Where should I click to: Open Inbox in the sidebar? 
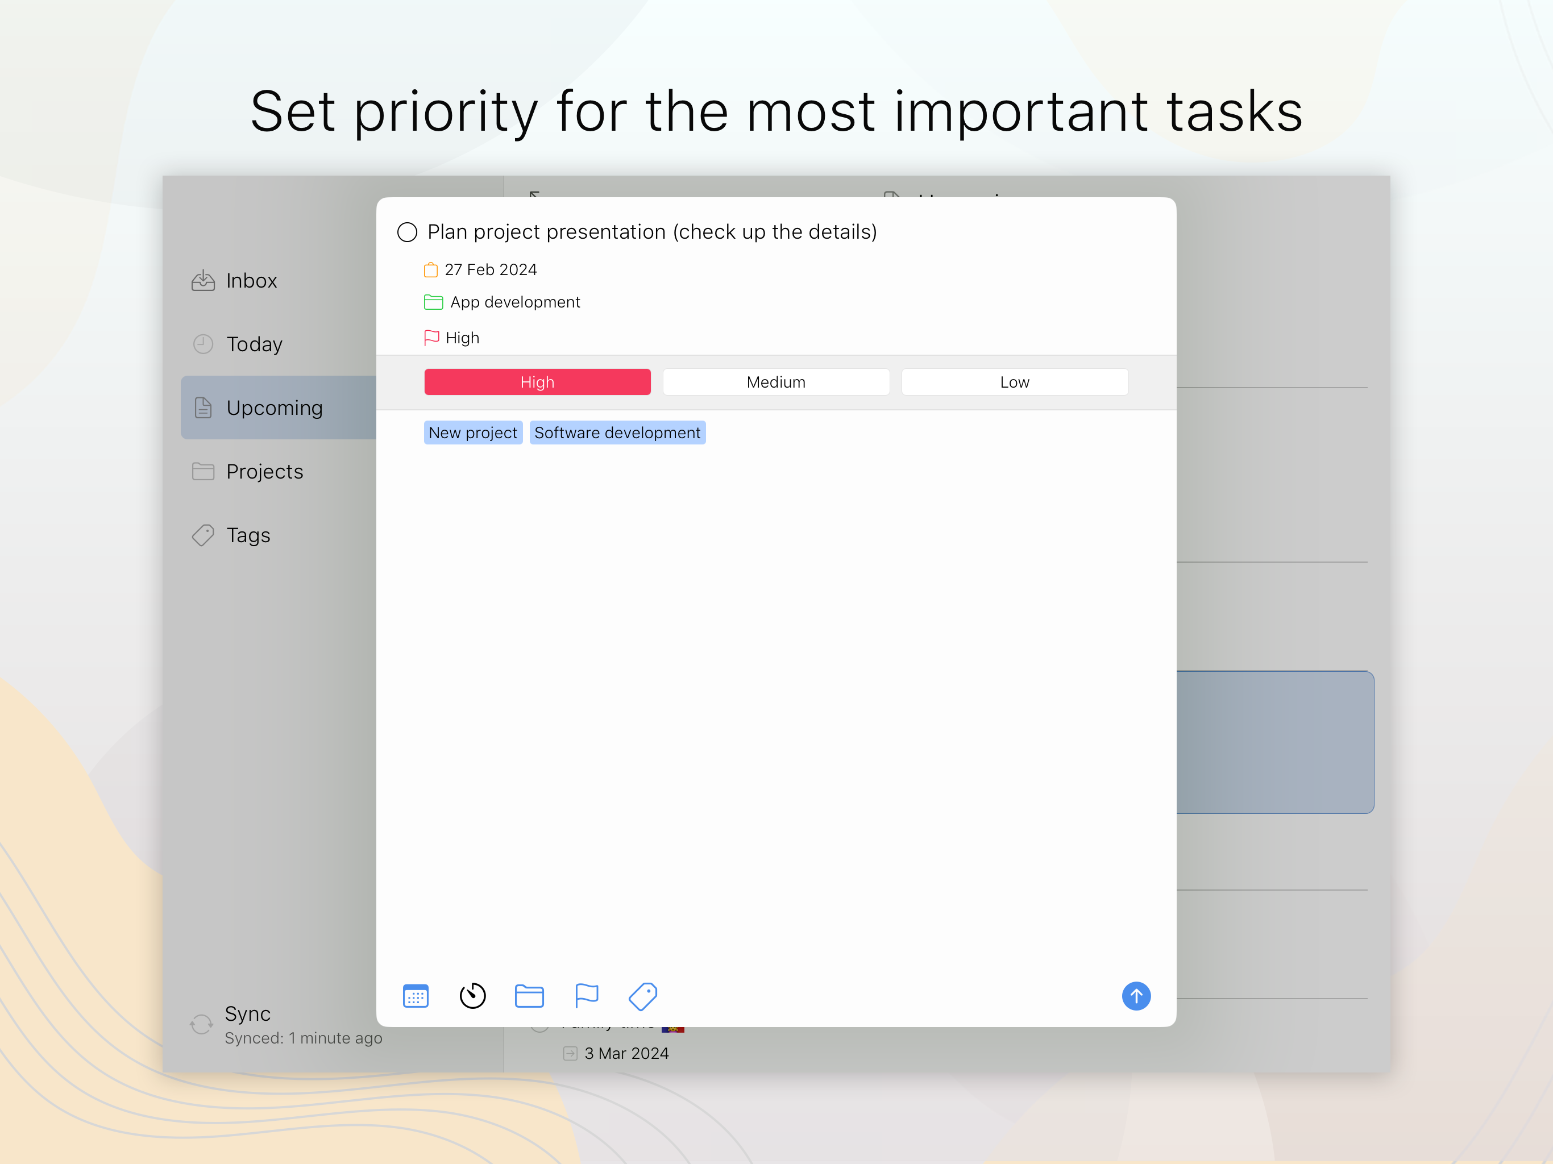pos(279,281)
